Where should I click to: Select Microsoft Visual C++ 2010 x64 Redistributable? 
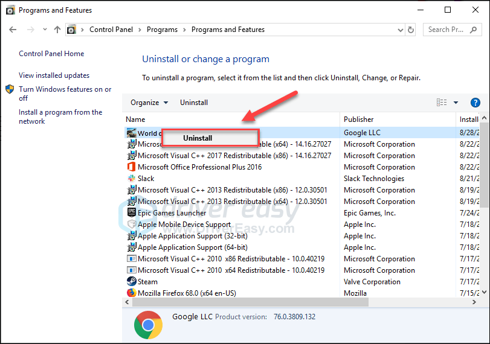(x=231, y=270)
